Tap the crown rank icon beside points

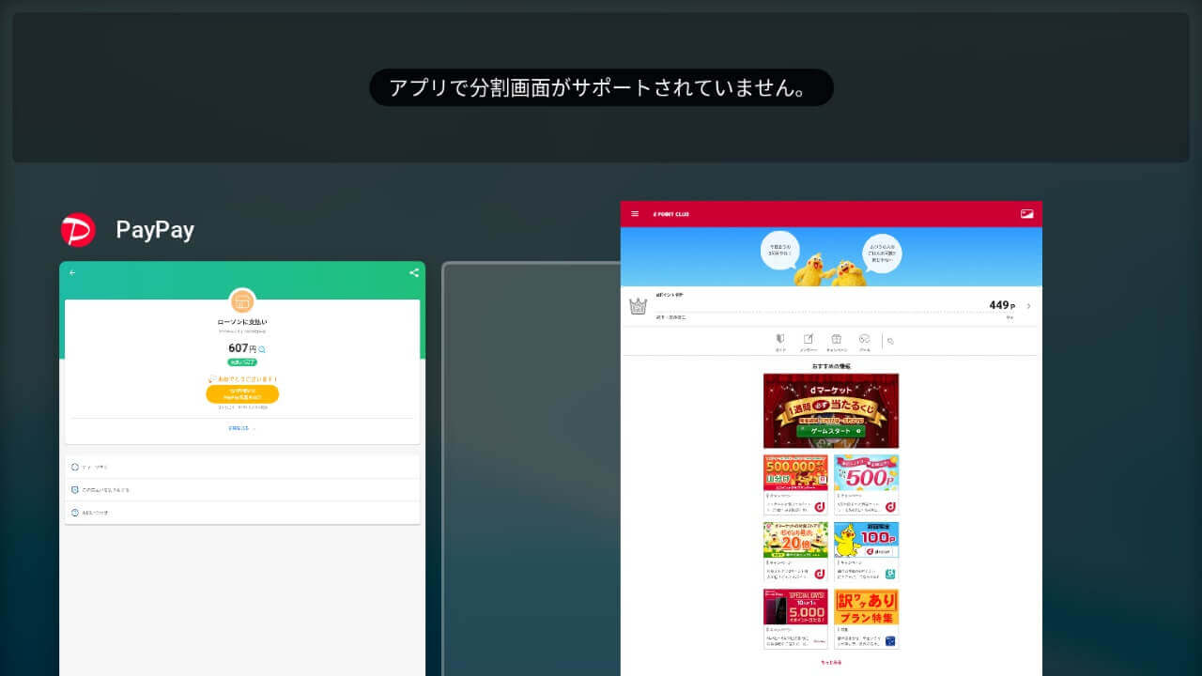tap(639, 306)
